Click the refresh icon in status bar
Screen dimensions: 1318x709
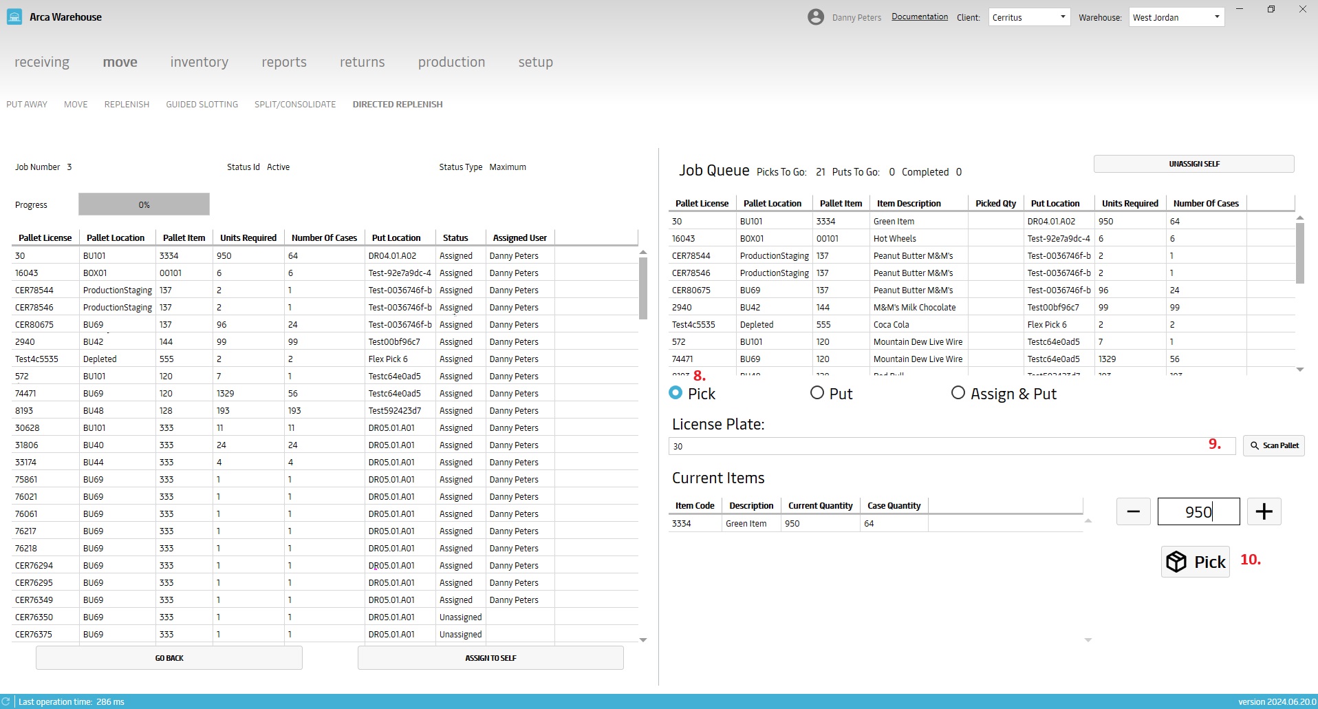[x=6, y=701]
